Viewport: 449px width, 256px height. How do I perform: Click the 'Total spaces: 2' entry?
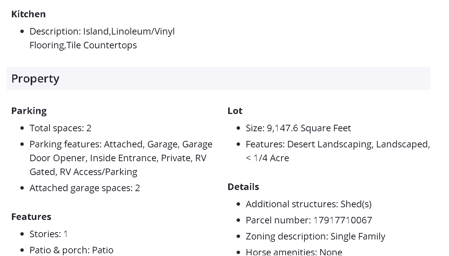point(60,128)
